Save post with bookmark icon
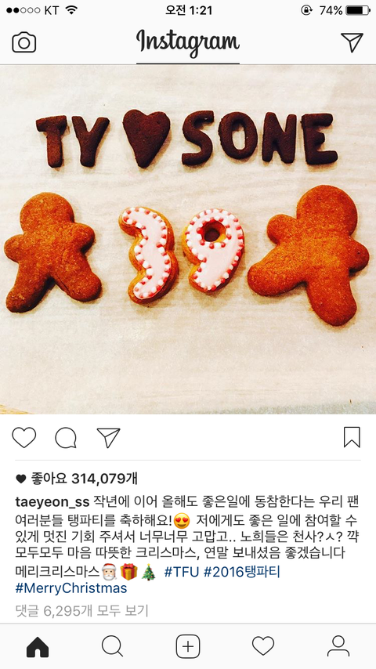This screenshot has height=669, width=376. pyautogui.click(x=352, y=437)
